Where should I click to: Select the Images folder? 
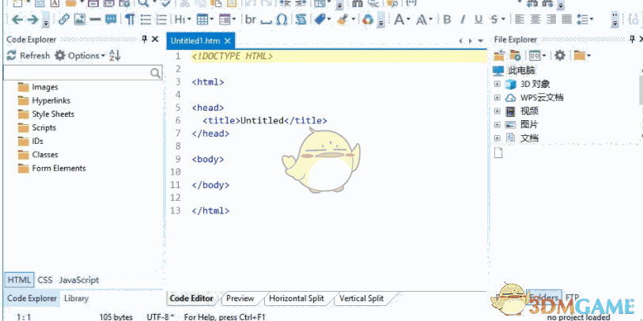click(38, 87)
